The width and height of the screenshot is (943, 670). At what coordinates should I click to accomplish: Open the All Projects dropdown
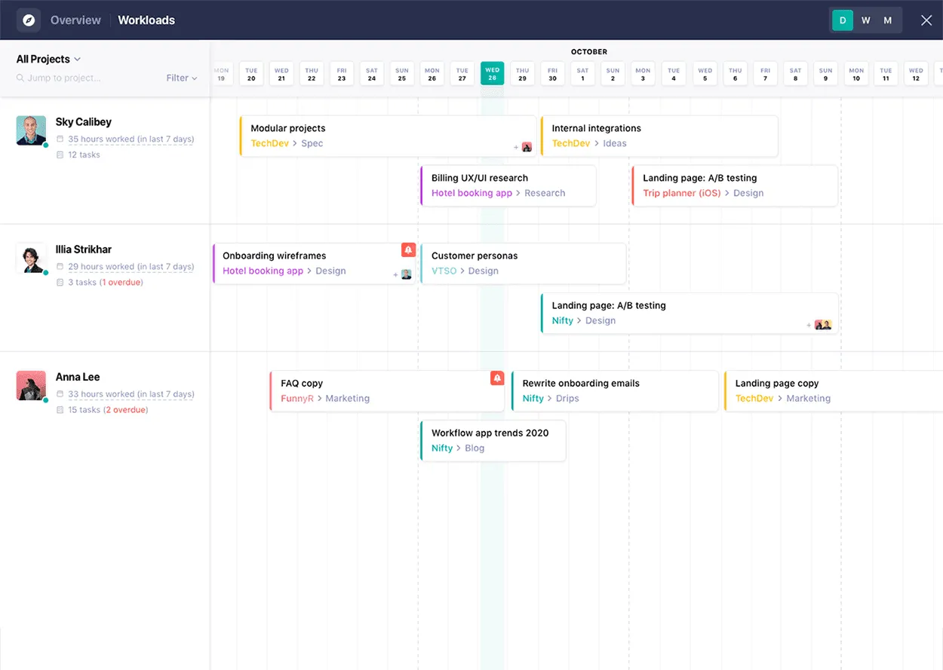(x=48, y=59)
